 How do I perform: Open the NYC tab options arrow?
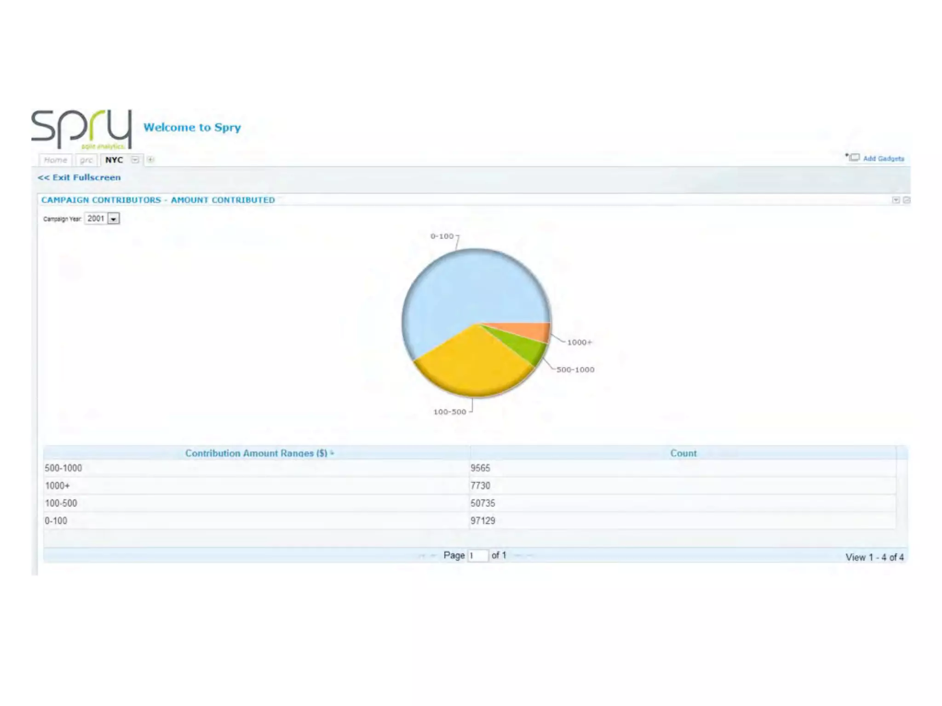pyautogui.click(x=135, y=159)
